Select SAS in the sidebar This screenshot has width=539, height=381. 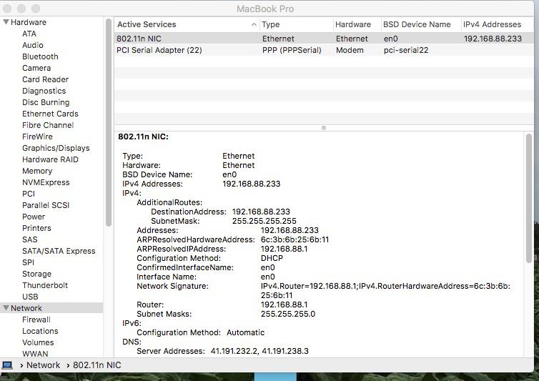pyautogui.click(x=30, y=239)
